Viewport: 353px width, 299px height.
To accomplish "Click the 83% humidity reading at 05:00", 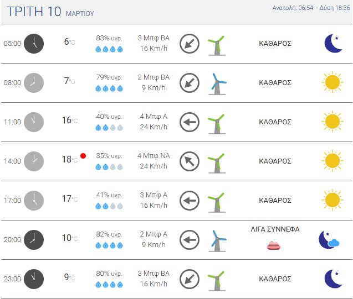I will (109, 38).
